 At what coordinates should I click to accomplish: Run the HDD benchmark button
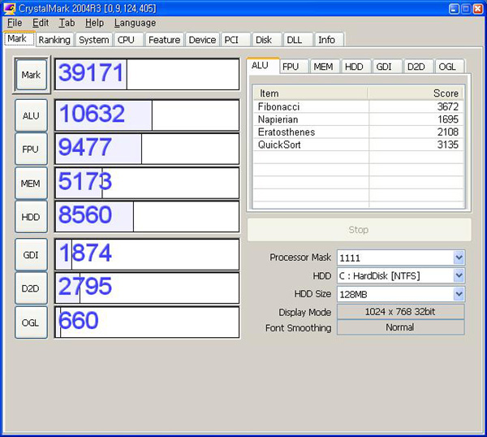point(31,217)
